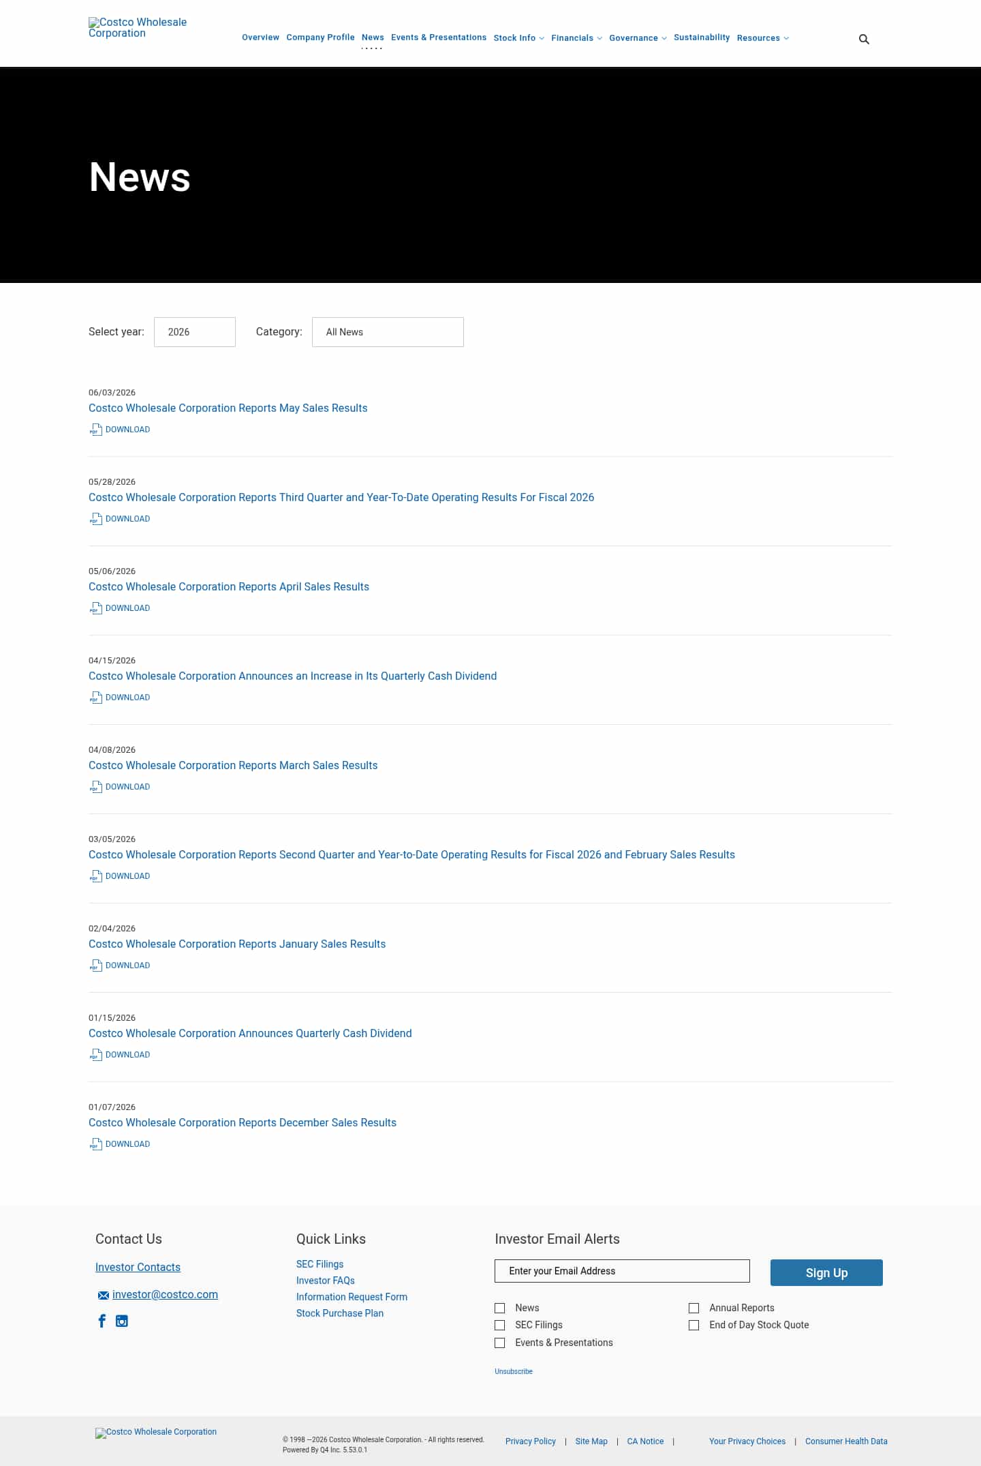Screen dimensions: 981x1466
Task: Click the investor@costco.com email link
Action: pos(165,1294)
